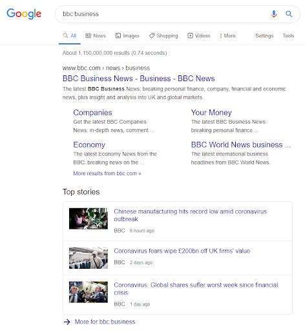The height and width of the screenshot is (330, 305).
Task: Switch to the News results tab
Action: click(96, 35)
